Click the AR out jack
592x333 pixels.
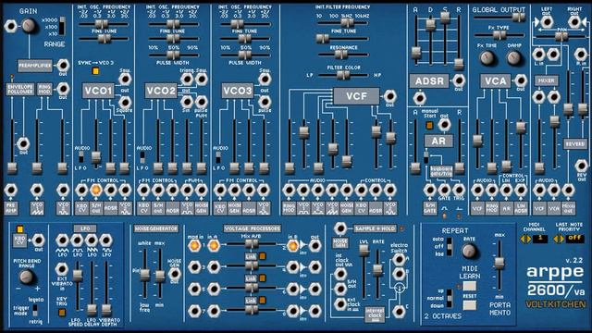click(444, 124)
